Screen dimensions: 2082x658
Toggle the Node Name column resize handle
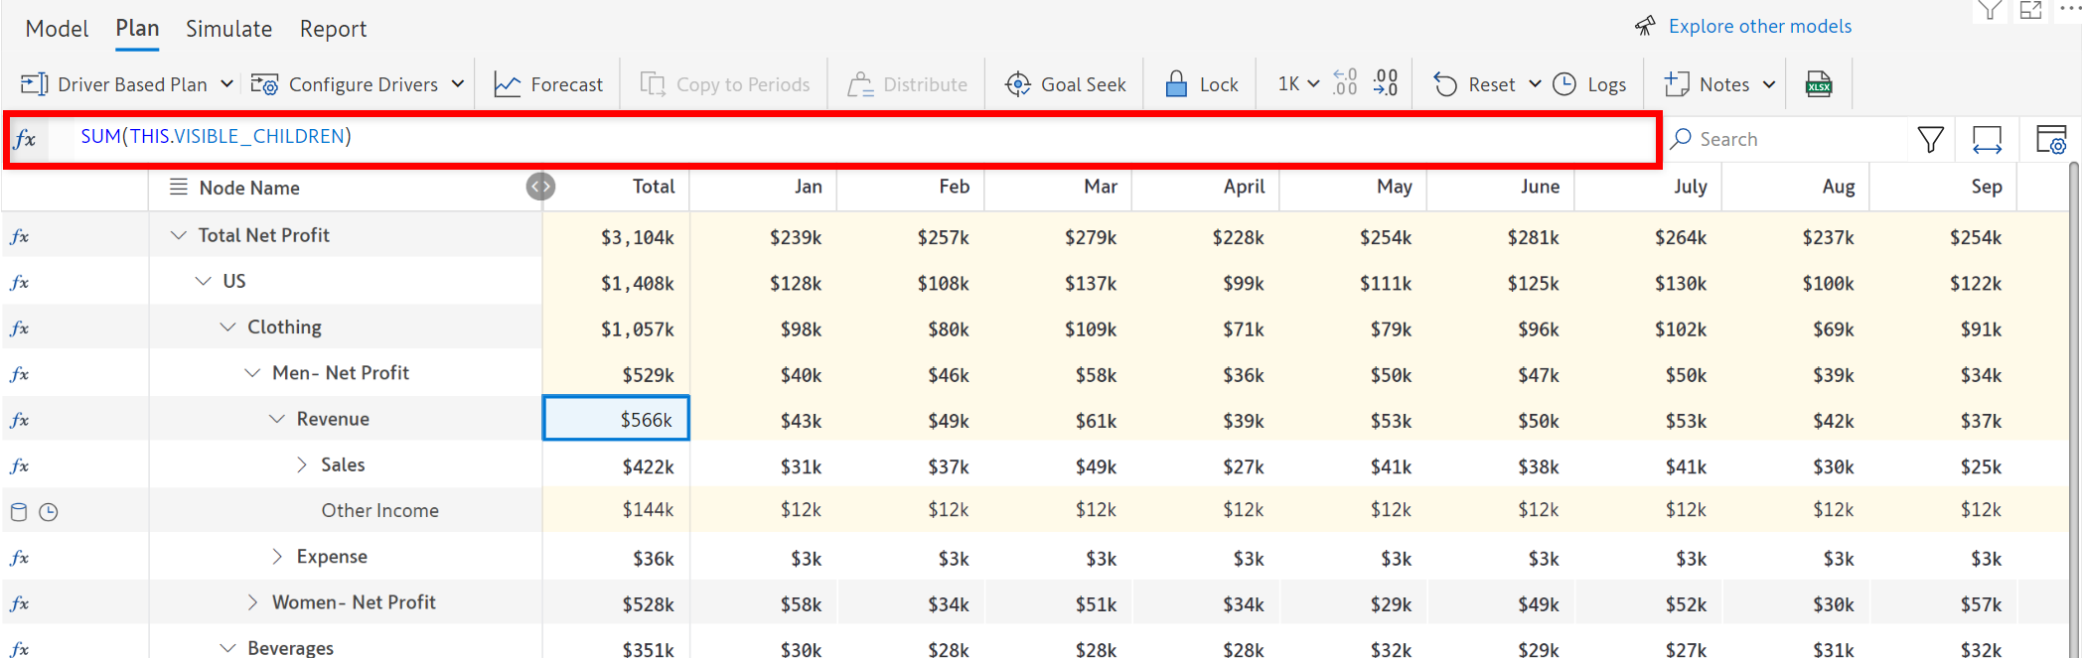click(x=540, y=187)
